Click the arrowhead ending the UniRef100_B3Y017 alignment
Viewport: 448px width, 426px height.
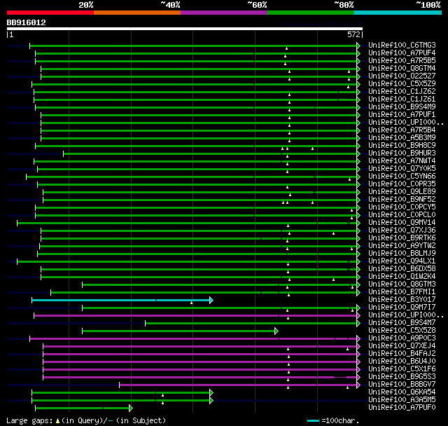(x=211, y=300)
